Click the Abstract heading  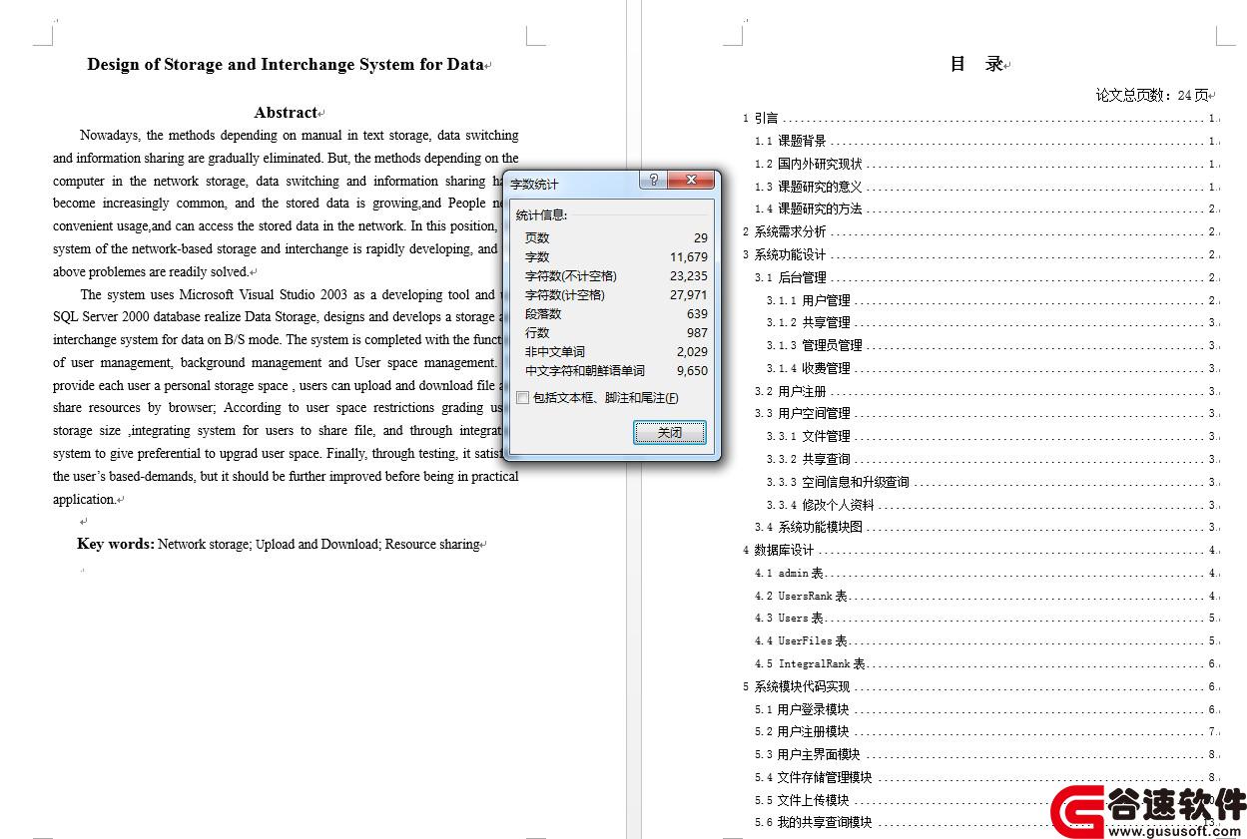point(286,113)
